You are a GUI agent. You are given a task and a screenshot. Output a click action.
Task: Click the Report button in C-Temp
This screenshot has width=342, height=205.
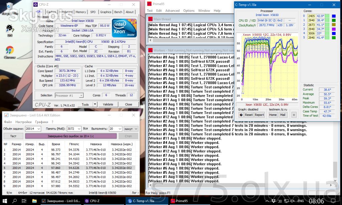point(259,115)
